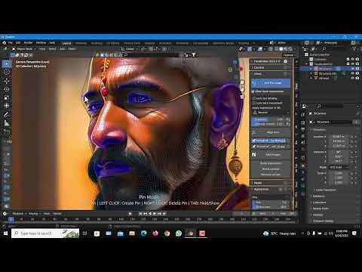Click the Options button in viewport header
Image resolution: width=362 pixels, height=272 pixels.
[288, 55]
